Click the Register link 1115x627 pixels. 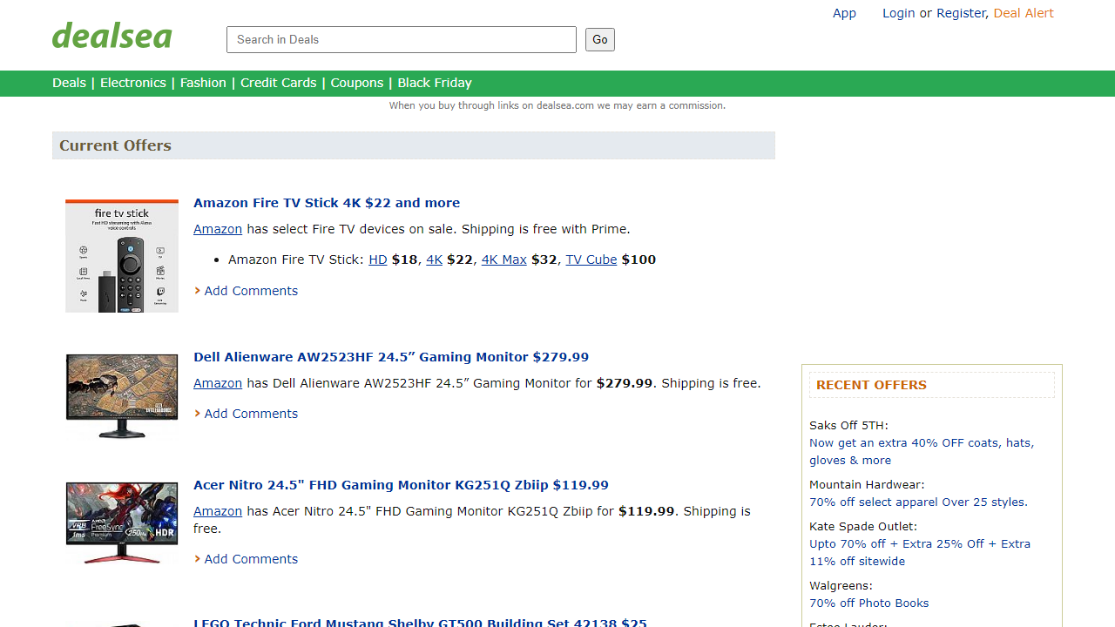(961, 13)
